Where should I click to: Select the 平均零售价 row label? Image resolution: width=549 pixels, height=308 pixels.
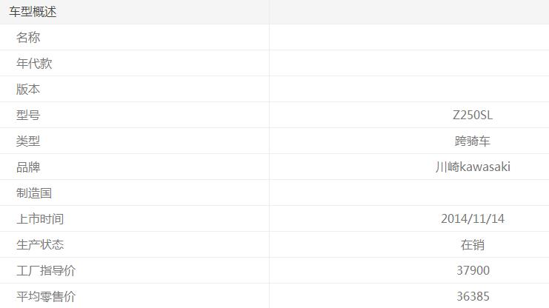tap(46, 297)
